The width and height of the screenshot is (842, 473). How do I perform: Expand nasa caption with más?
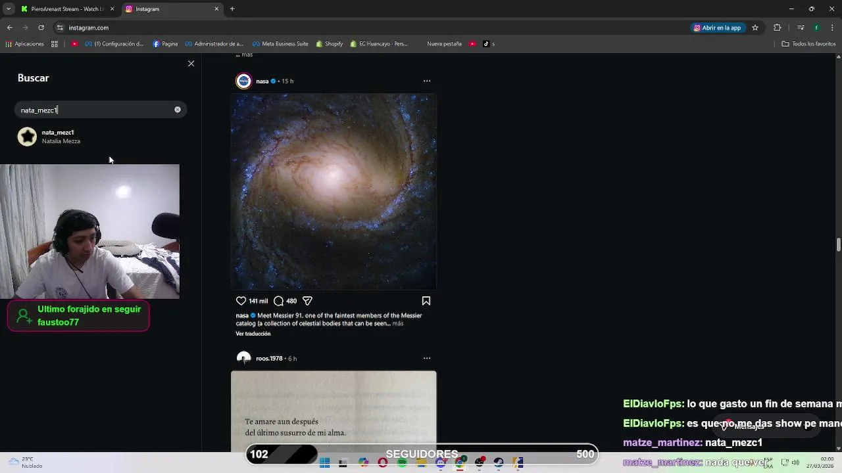[398, 323]
